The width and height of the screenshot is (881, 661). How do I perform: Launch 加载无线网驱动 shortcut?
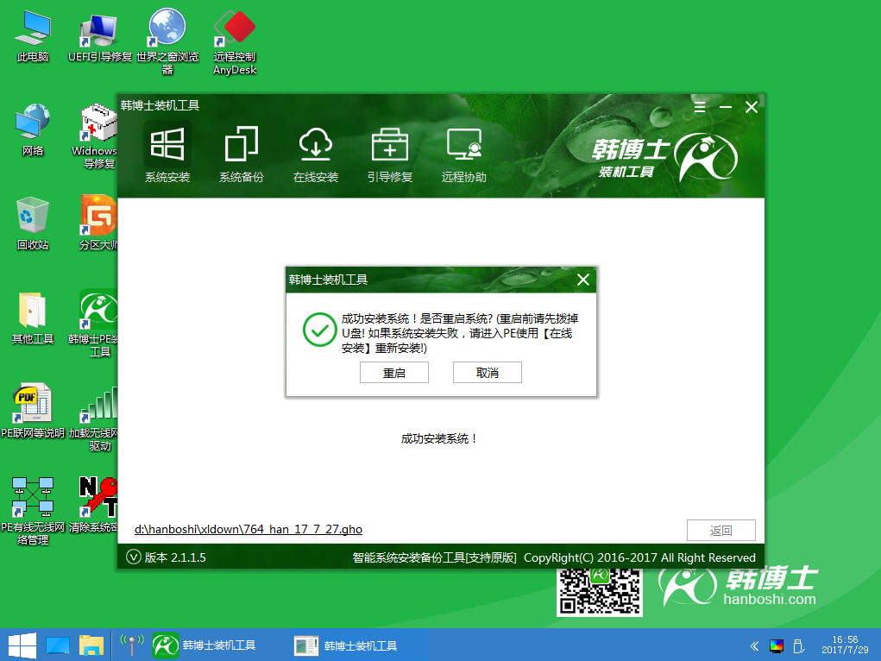pyautogui.click(x=96, y=419)
